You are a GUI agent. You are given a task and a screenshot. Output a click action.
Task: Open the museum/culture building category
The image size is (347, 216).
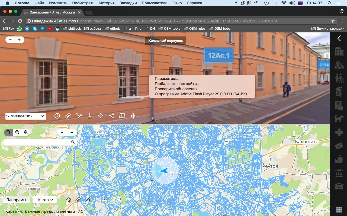[x=339, y=173]
